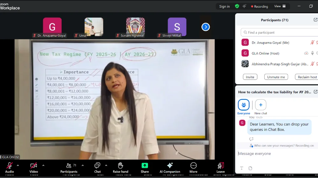The height and width of the screenshot is (178, 318).
Task: Pop out the Participants panel
Action: tap(315, 20)
